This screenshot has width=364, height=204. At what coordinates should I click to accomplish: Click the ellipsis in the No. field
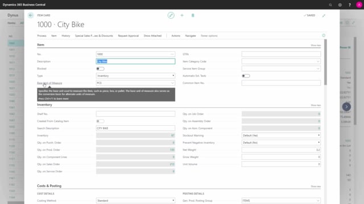pyautogui.click(x=172, y=54)
